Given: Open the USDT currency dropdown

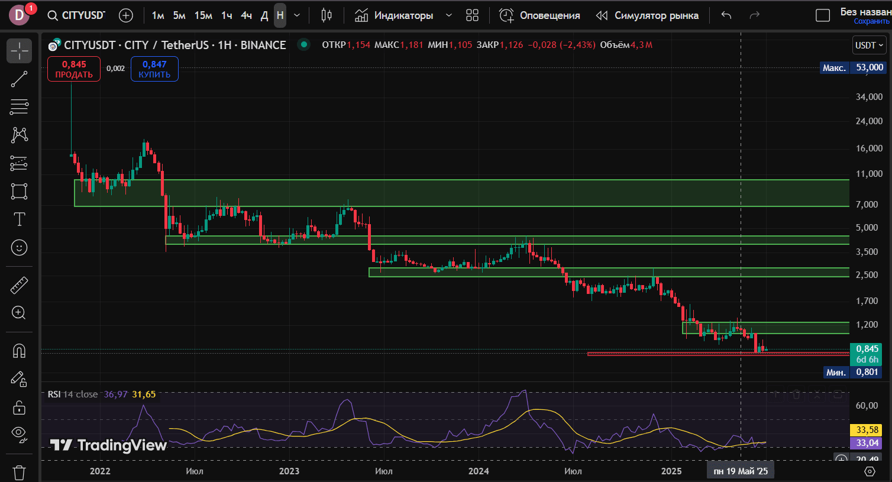Looking at the screenshot, I should (869, 45).
